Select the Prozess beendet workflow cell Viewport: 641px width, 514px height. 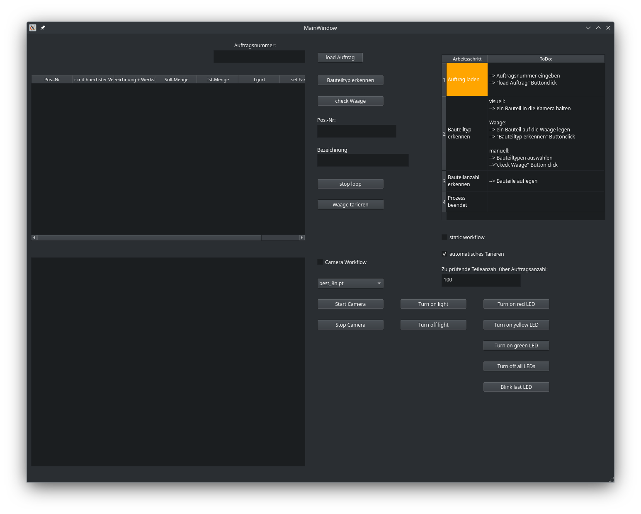(x=467, y=202)
